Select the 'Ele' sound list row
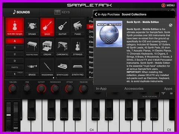The height and width of the screenshot is (134, 179). (90, 42)
